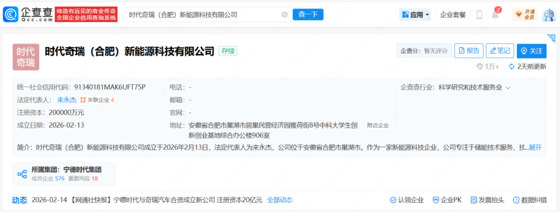
Task: Click the 成立日期 2026-02-13 value
Action: pos(66,125)
